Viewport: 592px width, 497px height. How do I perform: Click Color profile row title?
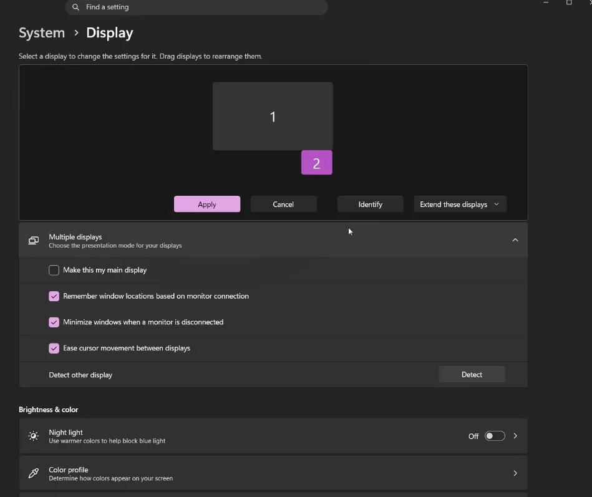(x=69, y=470)
